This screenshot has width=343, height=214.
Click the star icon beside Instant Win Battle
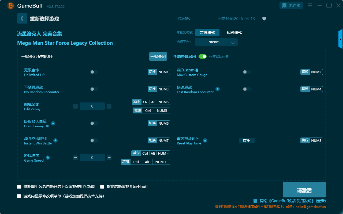(x=55, y=140)
